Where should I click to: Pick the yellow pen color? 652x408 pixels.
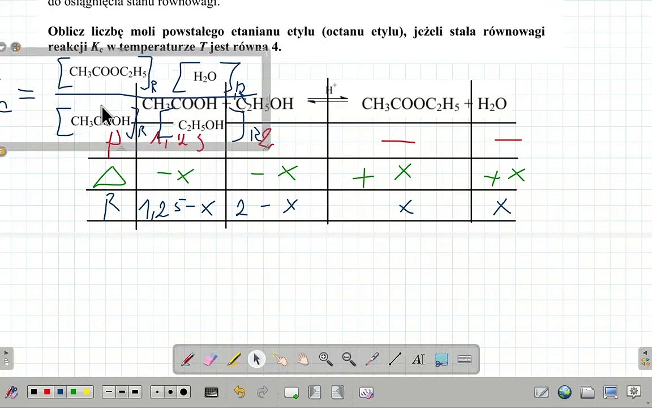86,392
